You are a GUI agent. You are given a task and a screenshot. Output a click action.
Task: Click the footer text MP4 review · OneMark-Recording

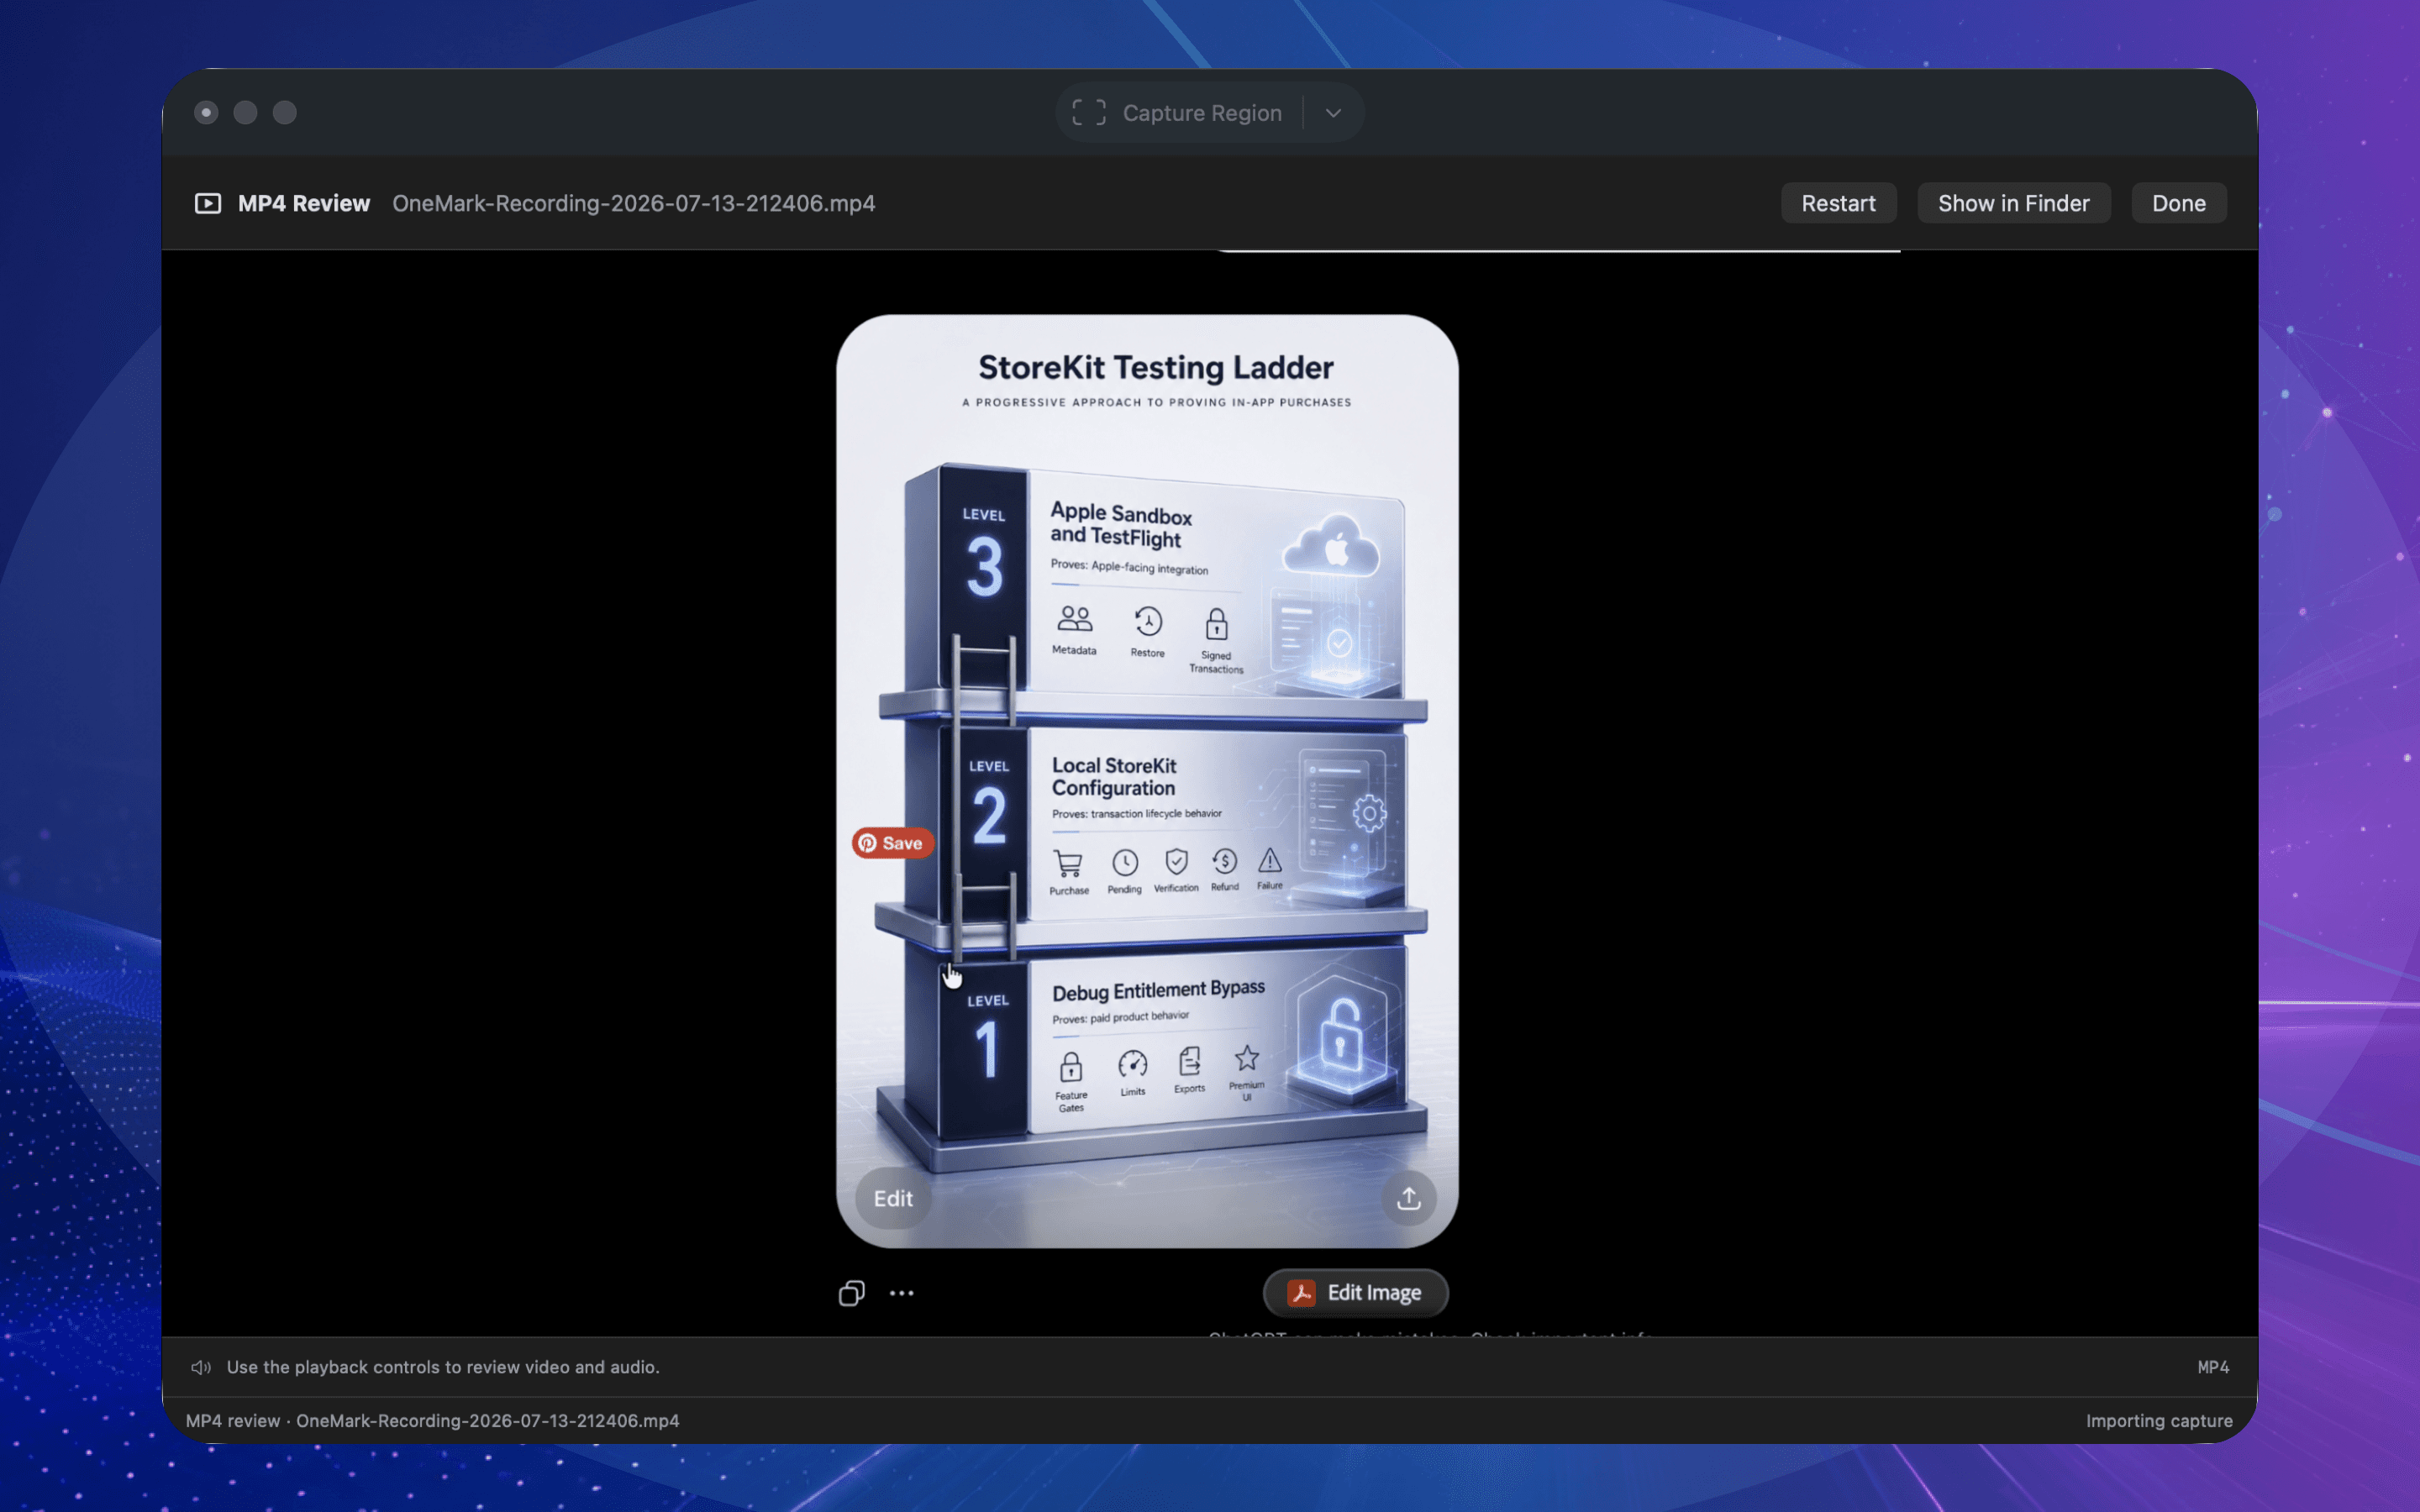(432, 1421)
